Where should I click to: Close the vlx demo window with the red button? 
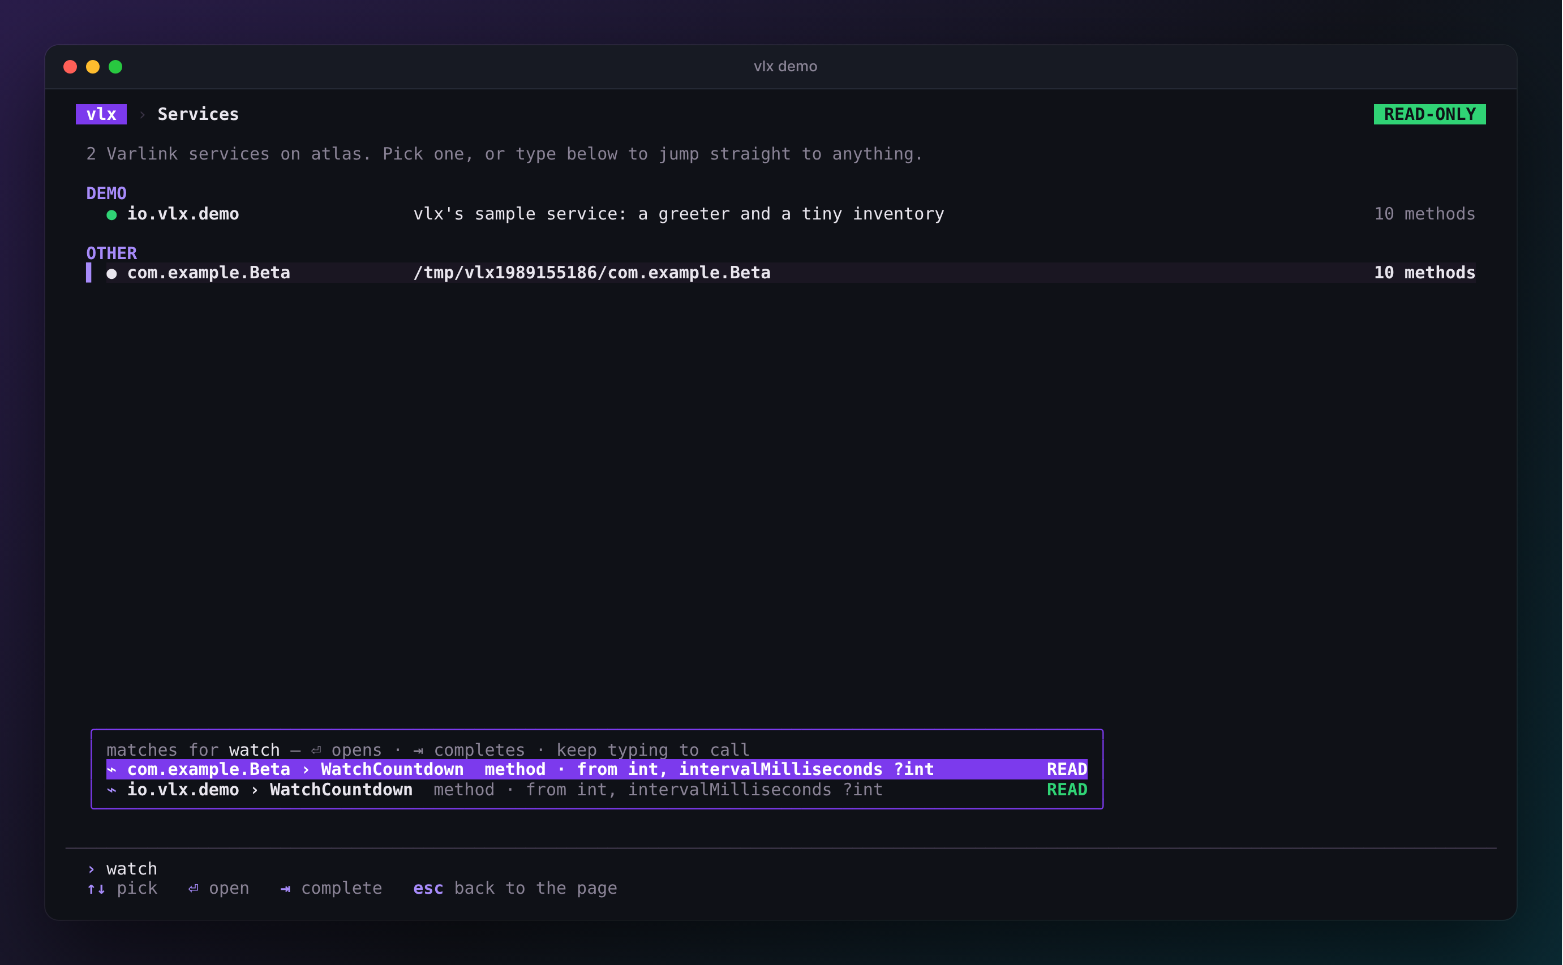click(70, 67)
